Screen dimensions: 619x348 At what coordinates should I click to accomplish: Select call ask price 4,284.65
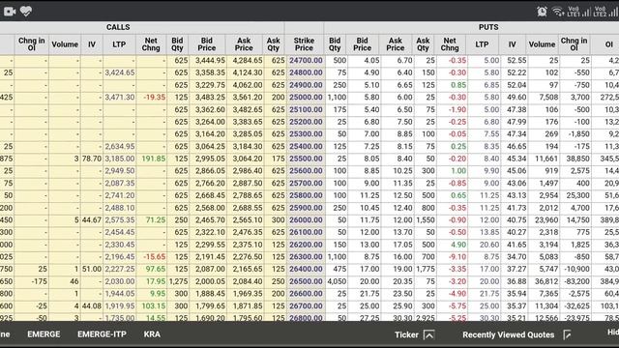(248, 60)
